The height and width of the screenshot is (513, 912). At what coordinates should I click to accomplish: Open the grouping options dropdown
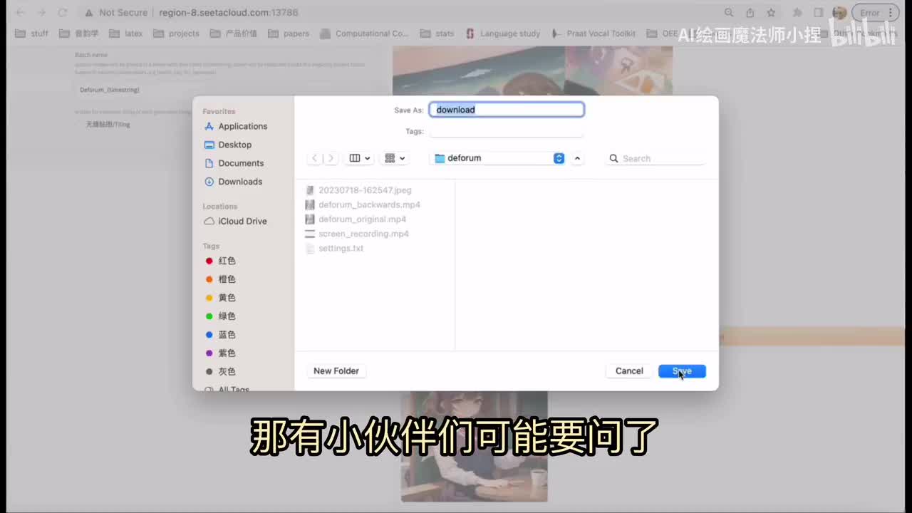pyautogui.click(x=395, y=158)
